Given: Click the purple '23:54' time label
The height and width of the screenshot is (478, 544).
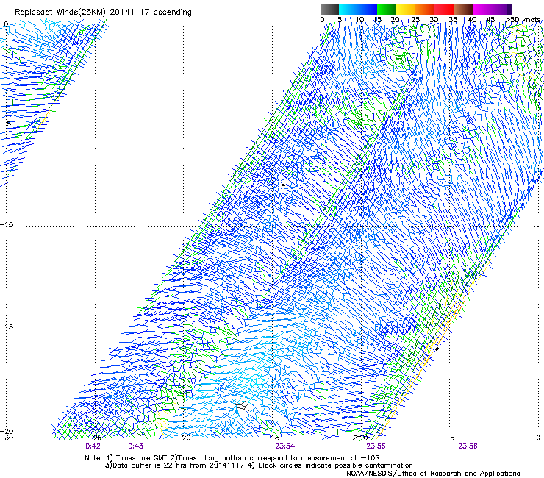Looking at the screenshot, I should [x=284, y=446].
